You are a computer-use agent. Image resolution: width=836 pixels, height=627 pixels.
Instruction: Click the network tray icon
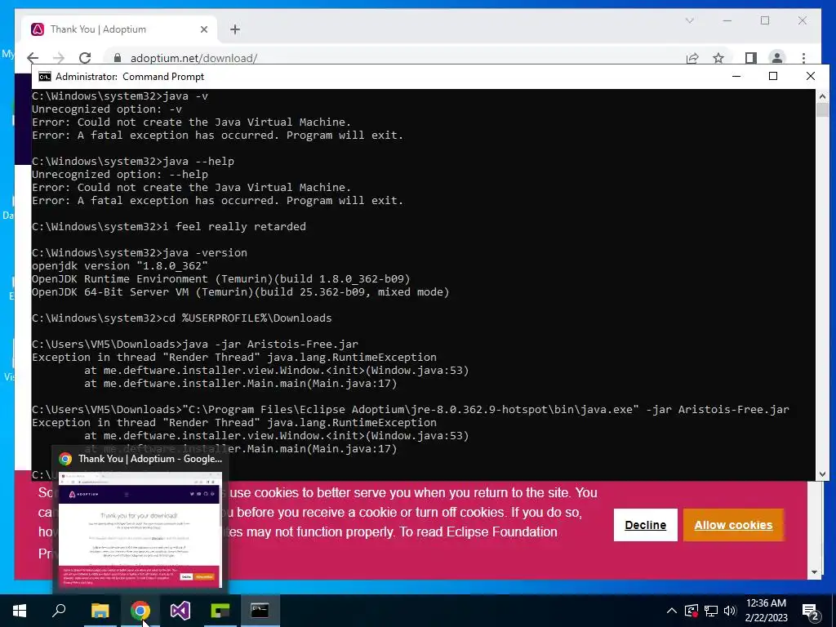tap(711, 611)
